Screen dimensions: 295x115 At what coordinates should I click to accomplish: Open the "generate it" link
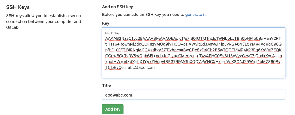(196, 15)
